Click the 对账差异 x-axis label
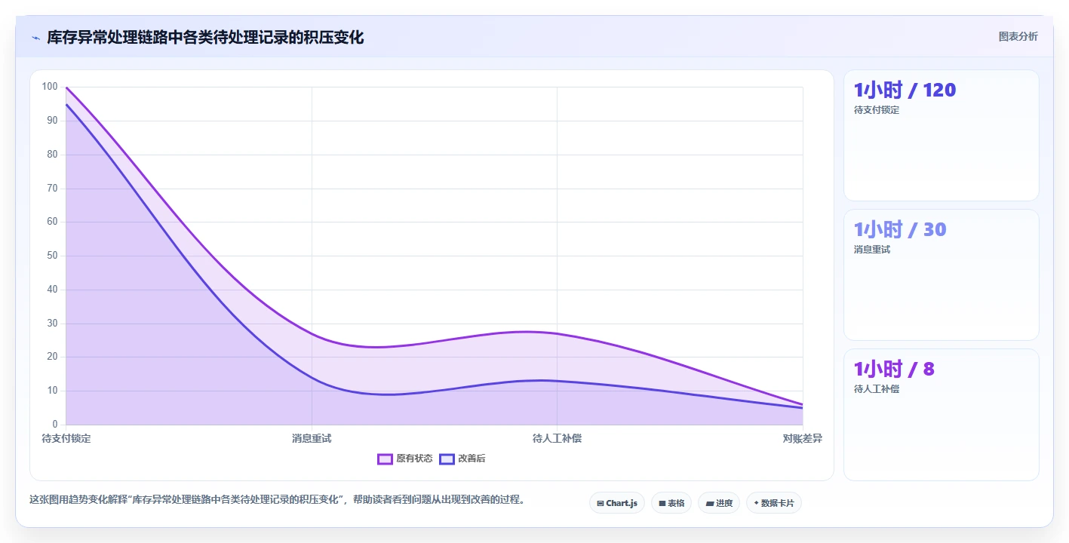Viewport: 1069px width, 543px height. tap(803, 438)
